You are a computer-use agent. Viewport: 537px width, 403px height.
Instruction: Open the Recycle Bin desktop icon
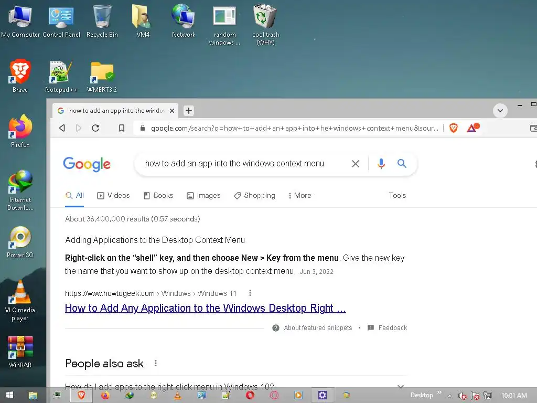[x=102, y=20]
